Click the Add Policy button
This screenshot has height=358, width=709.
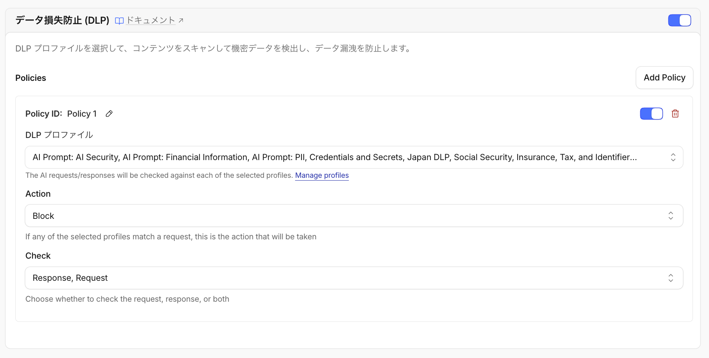coord(664,78)
